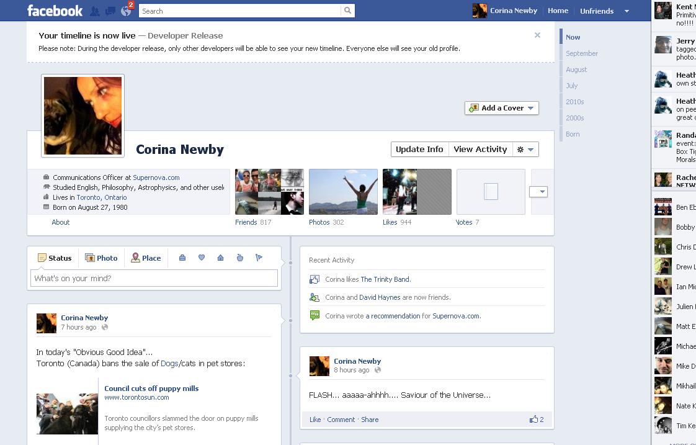Select the Relationship heart life event icon
696x445 pixels.
(202, 258)
